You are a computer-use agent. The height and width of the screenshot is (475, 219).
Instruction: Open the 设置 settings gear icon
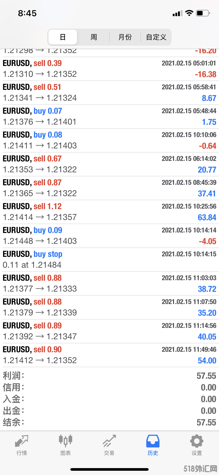point(197,441)
